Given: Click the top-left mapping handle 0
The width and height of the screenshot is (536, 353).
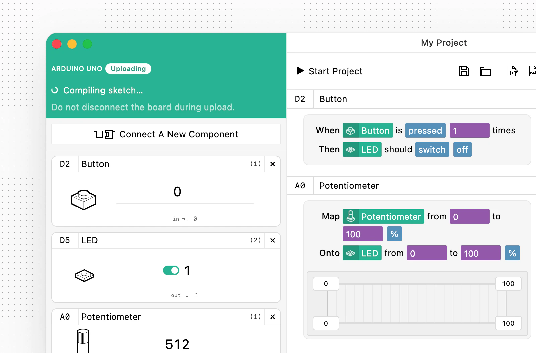Looking at the screenshot, I should 326,284.
